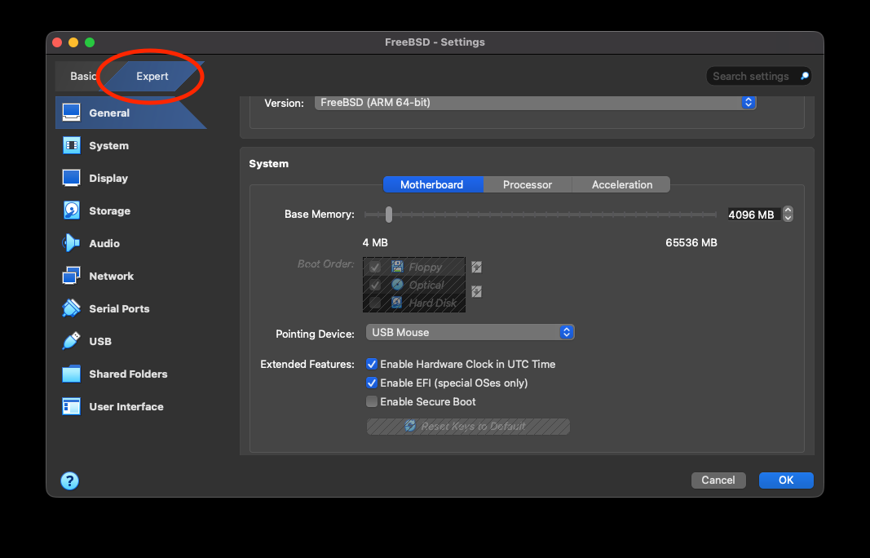Toggle Enable EFI (special OSes only)
The width and height of the screenshot is (870, 558).
(x=372, y=383)
